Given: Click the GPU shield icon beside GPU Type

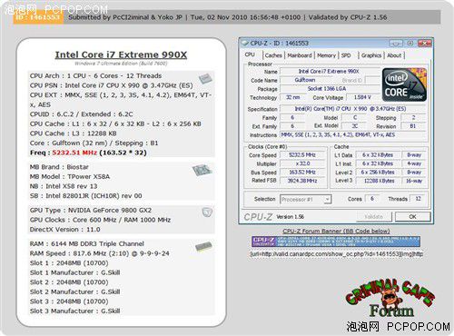Looking at the screenshot, I should [207, 212].
